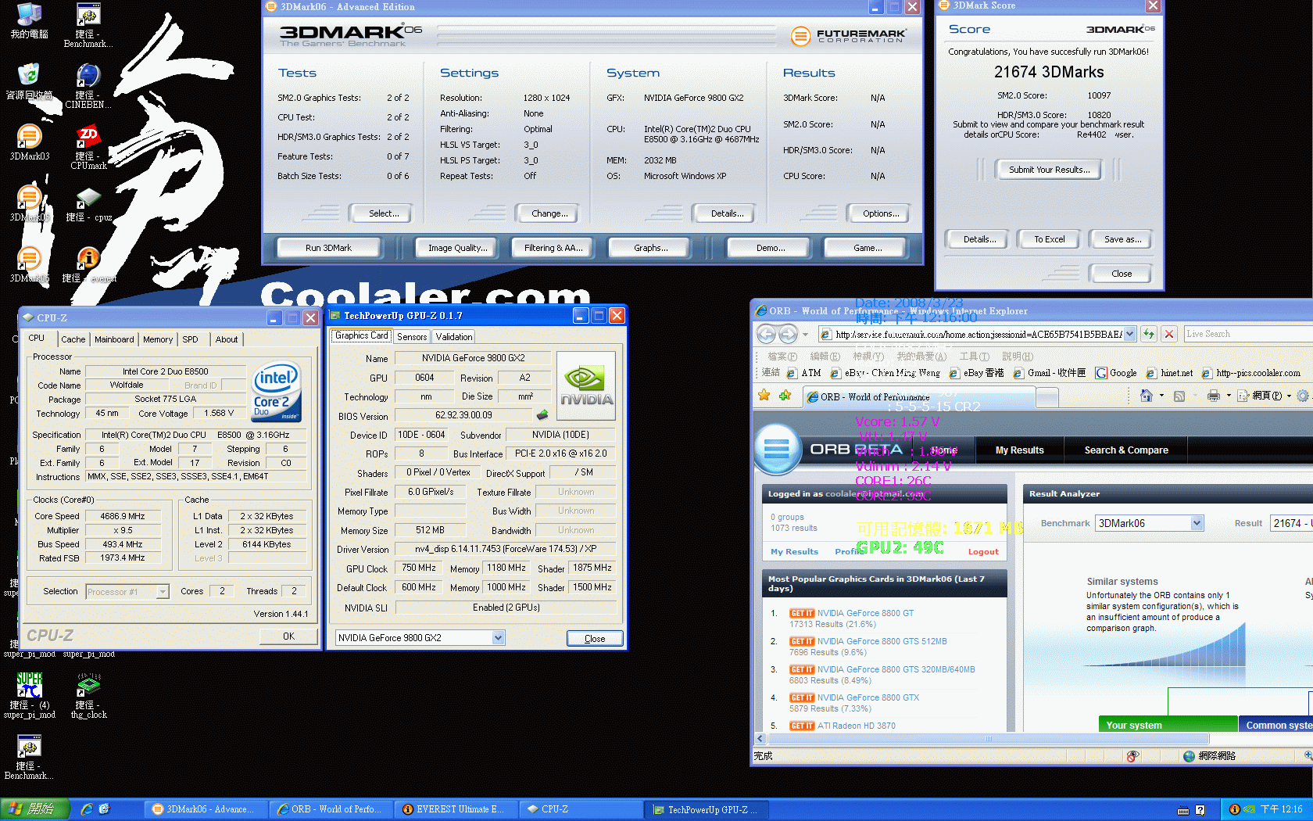Open the tools gear icon in IE toolbar
1313x821 pixels.
pyautogui.click(x=1302, y=396)
